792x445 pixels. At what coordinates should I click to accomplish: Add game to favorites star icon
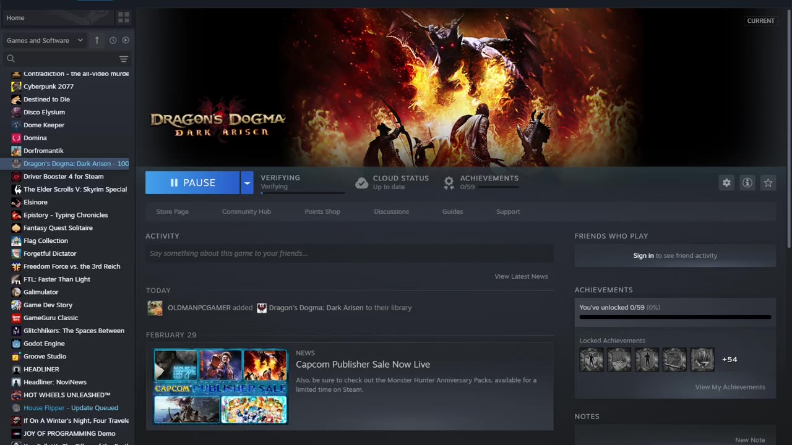tap(768, 182)
